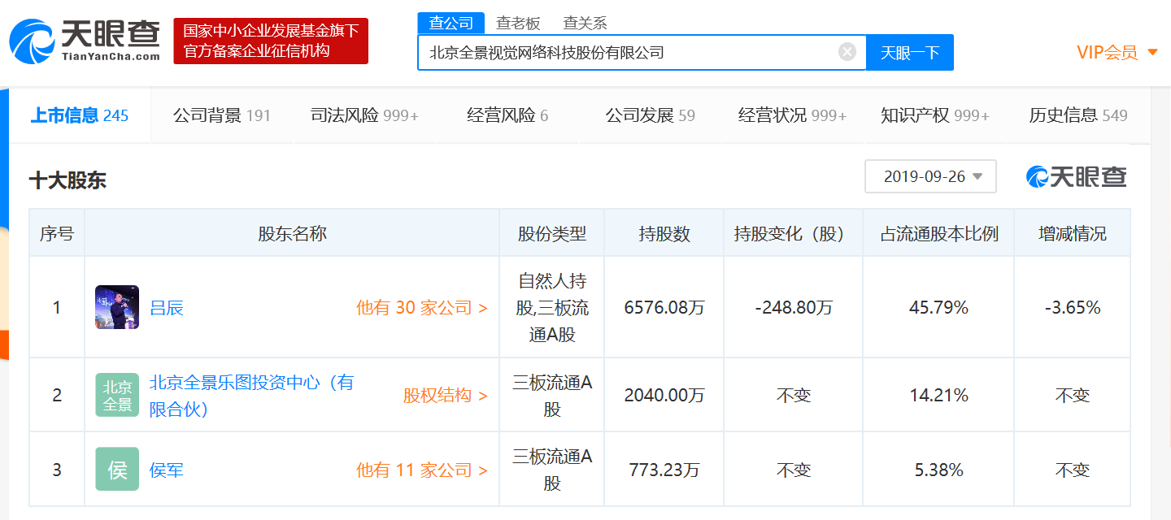Select the 5.38% ratio cell
1171x520 pixels.
(x=939, y=470)
